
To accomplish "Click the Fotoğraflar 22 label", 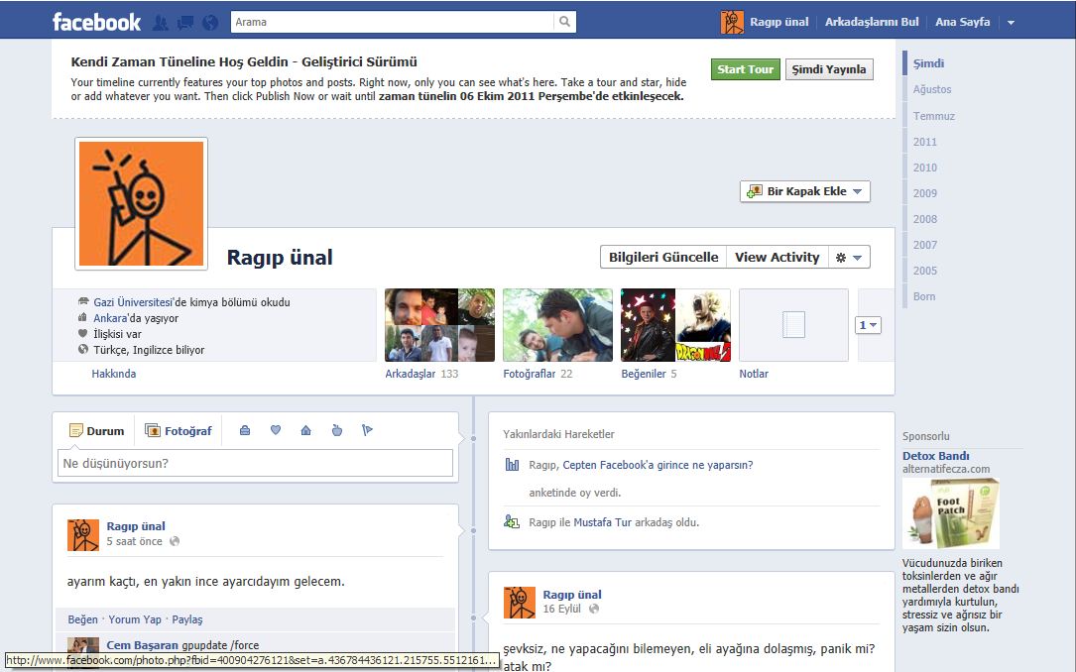I will click(538, 374).
